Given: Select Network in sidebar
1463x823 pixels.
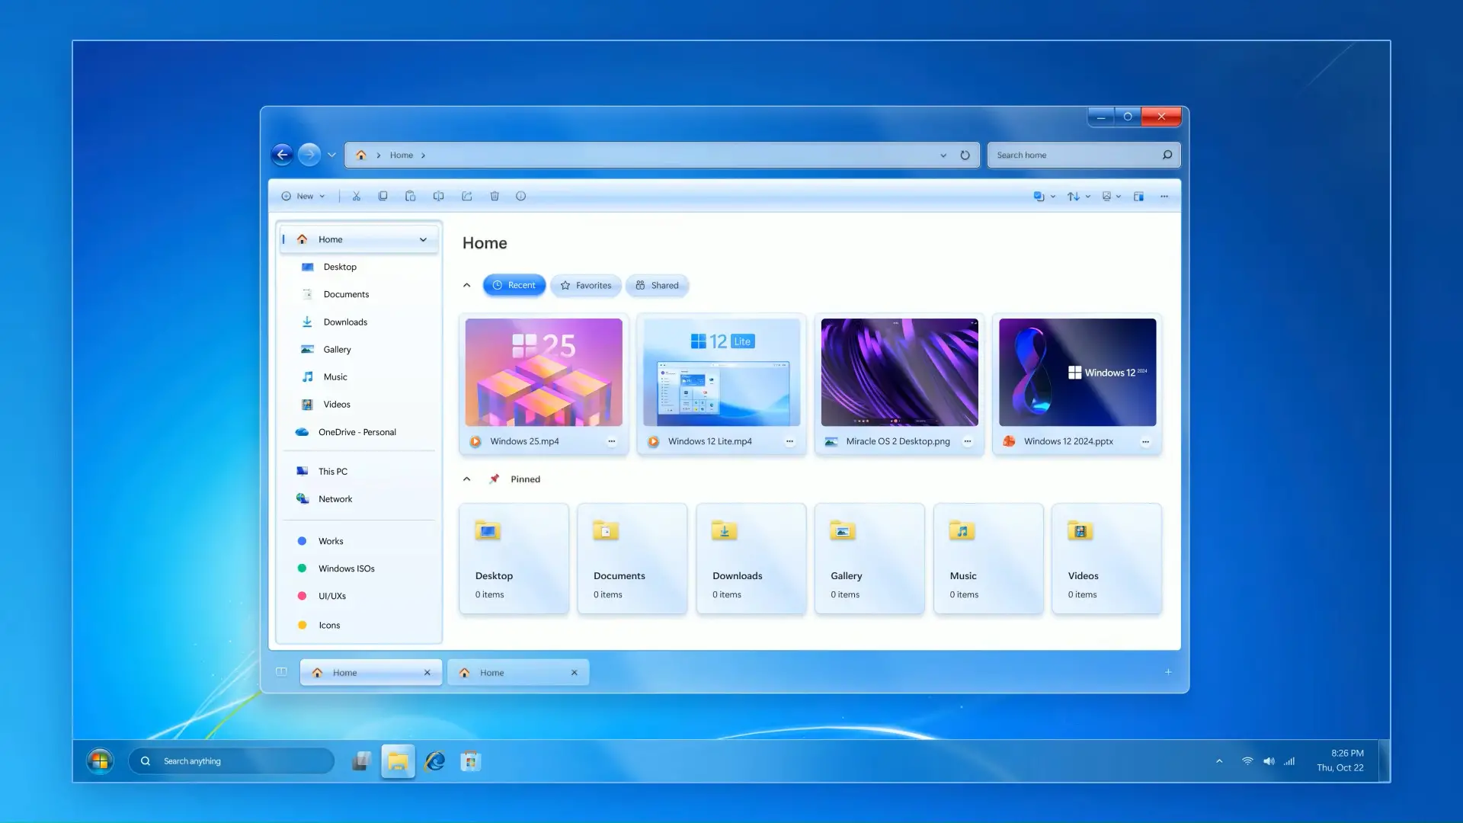Looking at the screenshot, I should (x=359, y=499).
